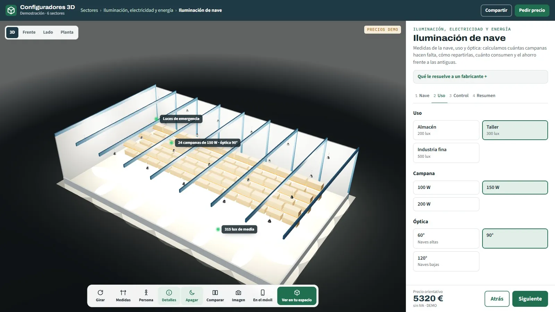Click the Configuradores 3D cube logo
Image resolution: width=555 pixels, height=312 pixels.
click(x=11, y=10)
